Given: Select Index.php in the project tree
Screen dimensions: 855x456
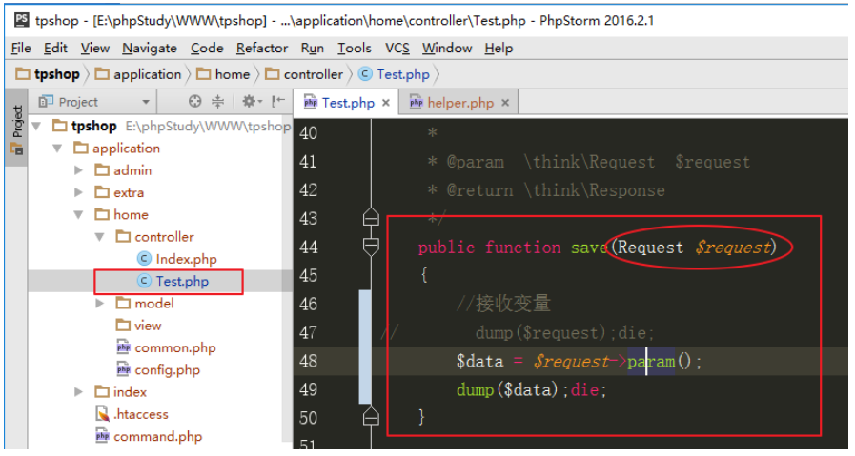Looking at the screenshot, I should click(x=187, y=259).
